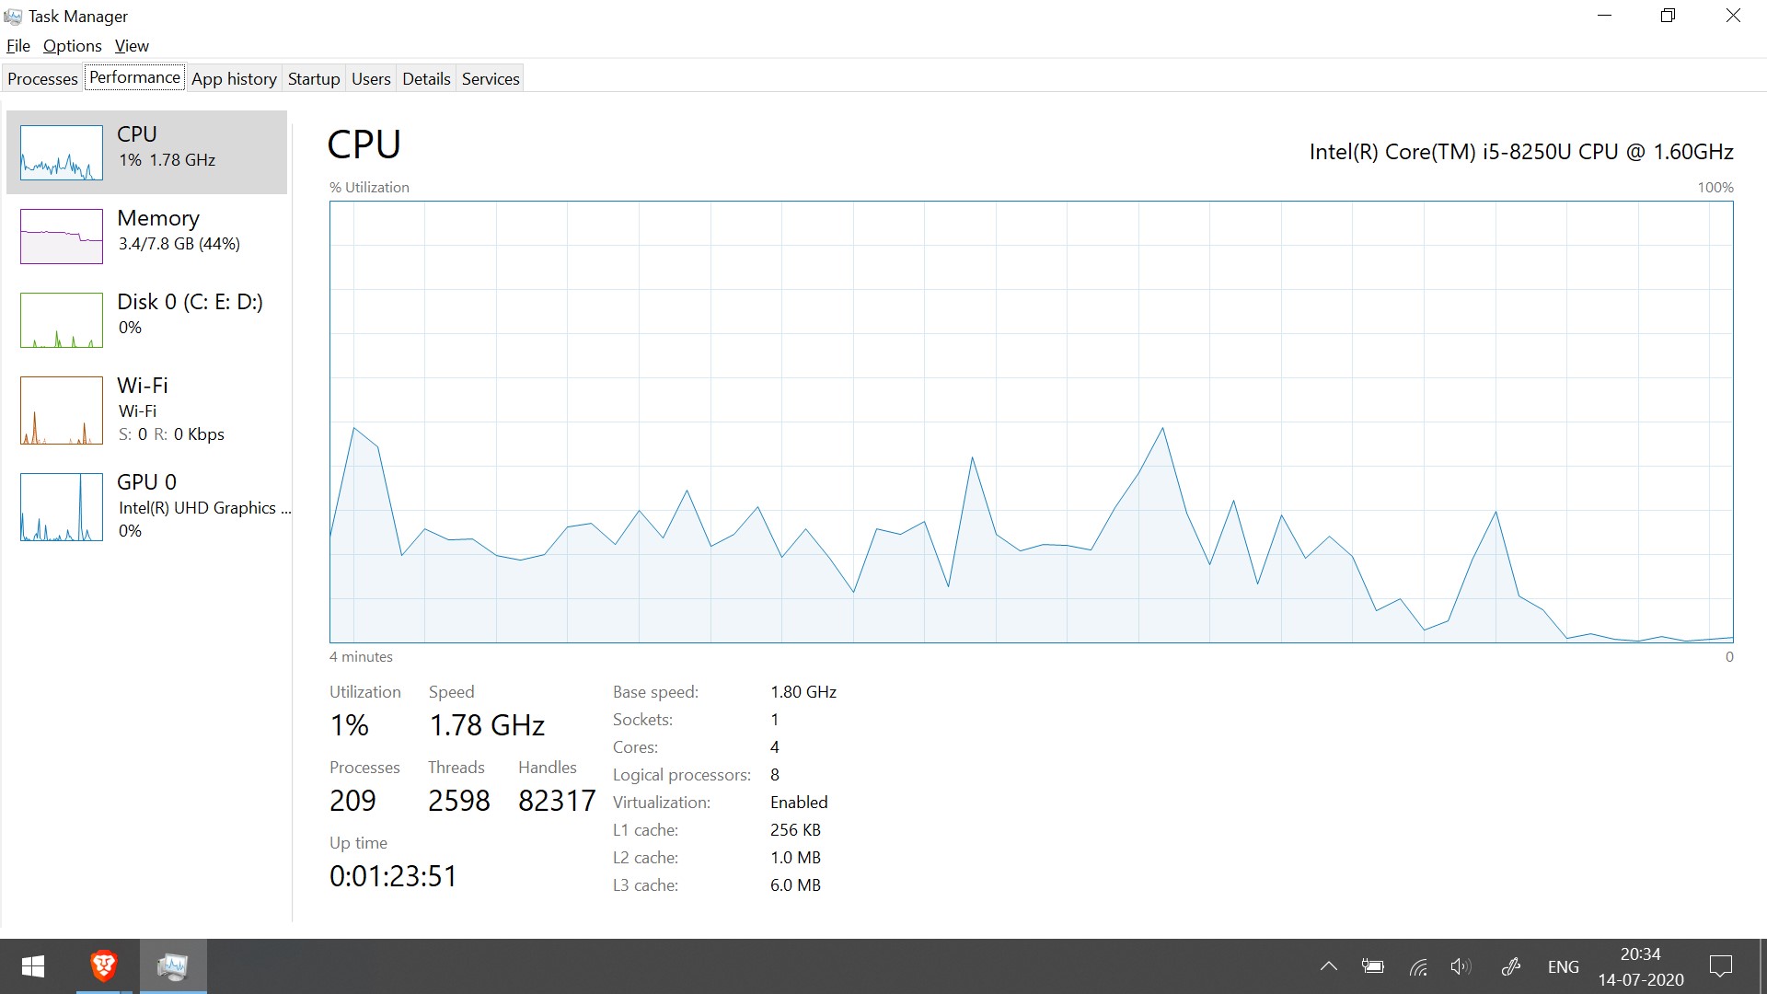Select Disk 0 in the sidebar

pyautogui.click(x=147, y=318)
